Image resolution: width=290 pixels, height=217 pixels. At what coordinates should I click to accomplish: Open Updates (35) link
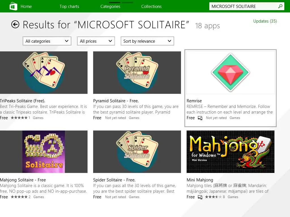[265, 21]
